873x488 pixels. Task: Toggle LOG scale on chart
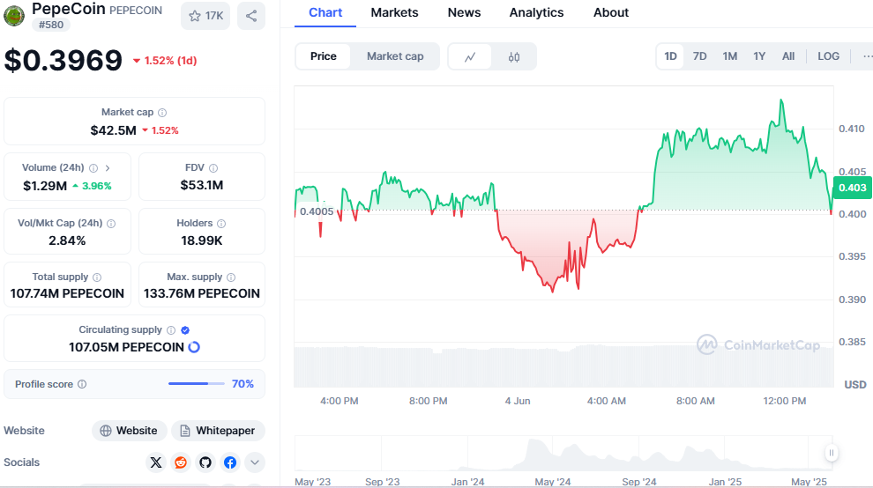click(x=828, y=56)
